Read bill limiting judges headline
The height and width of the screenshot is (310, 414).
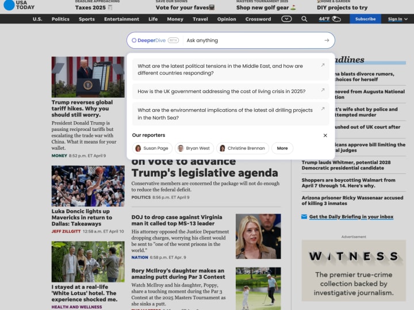click(370, 148)
